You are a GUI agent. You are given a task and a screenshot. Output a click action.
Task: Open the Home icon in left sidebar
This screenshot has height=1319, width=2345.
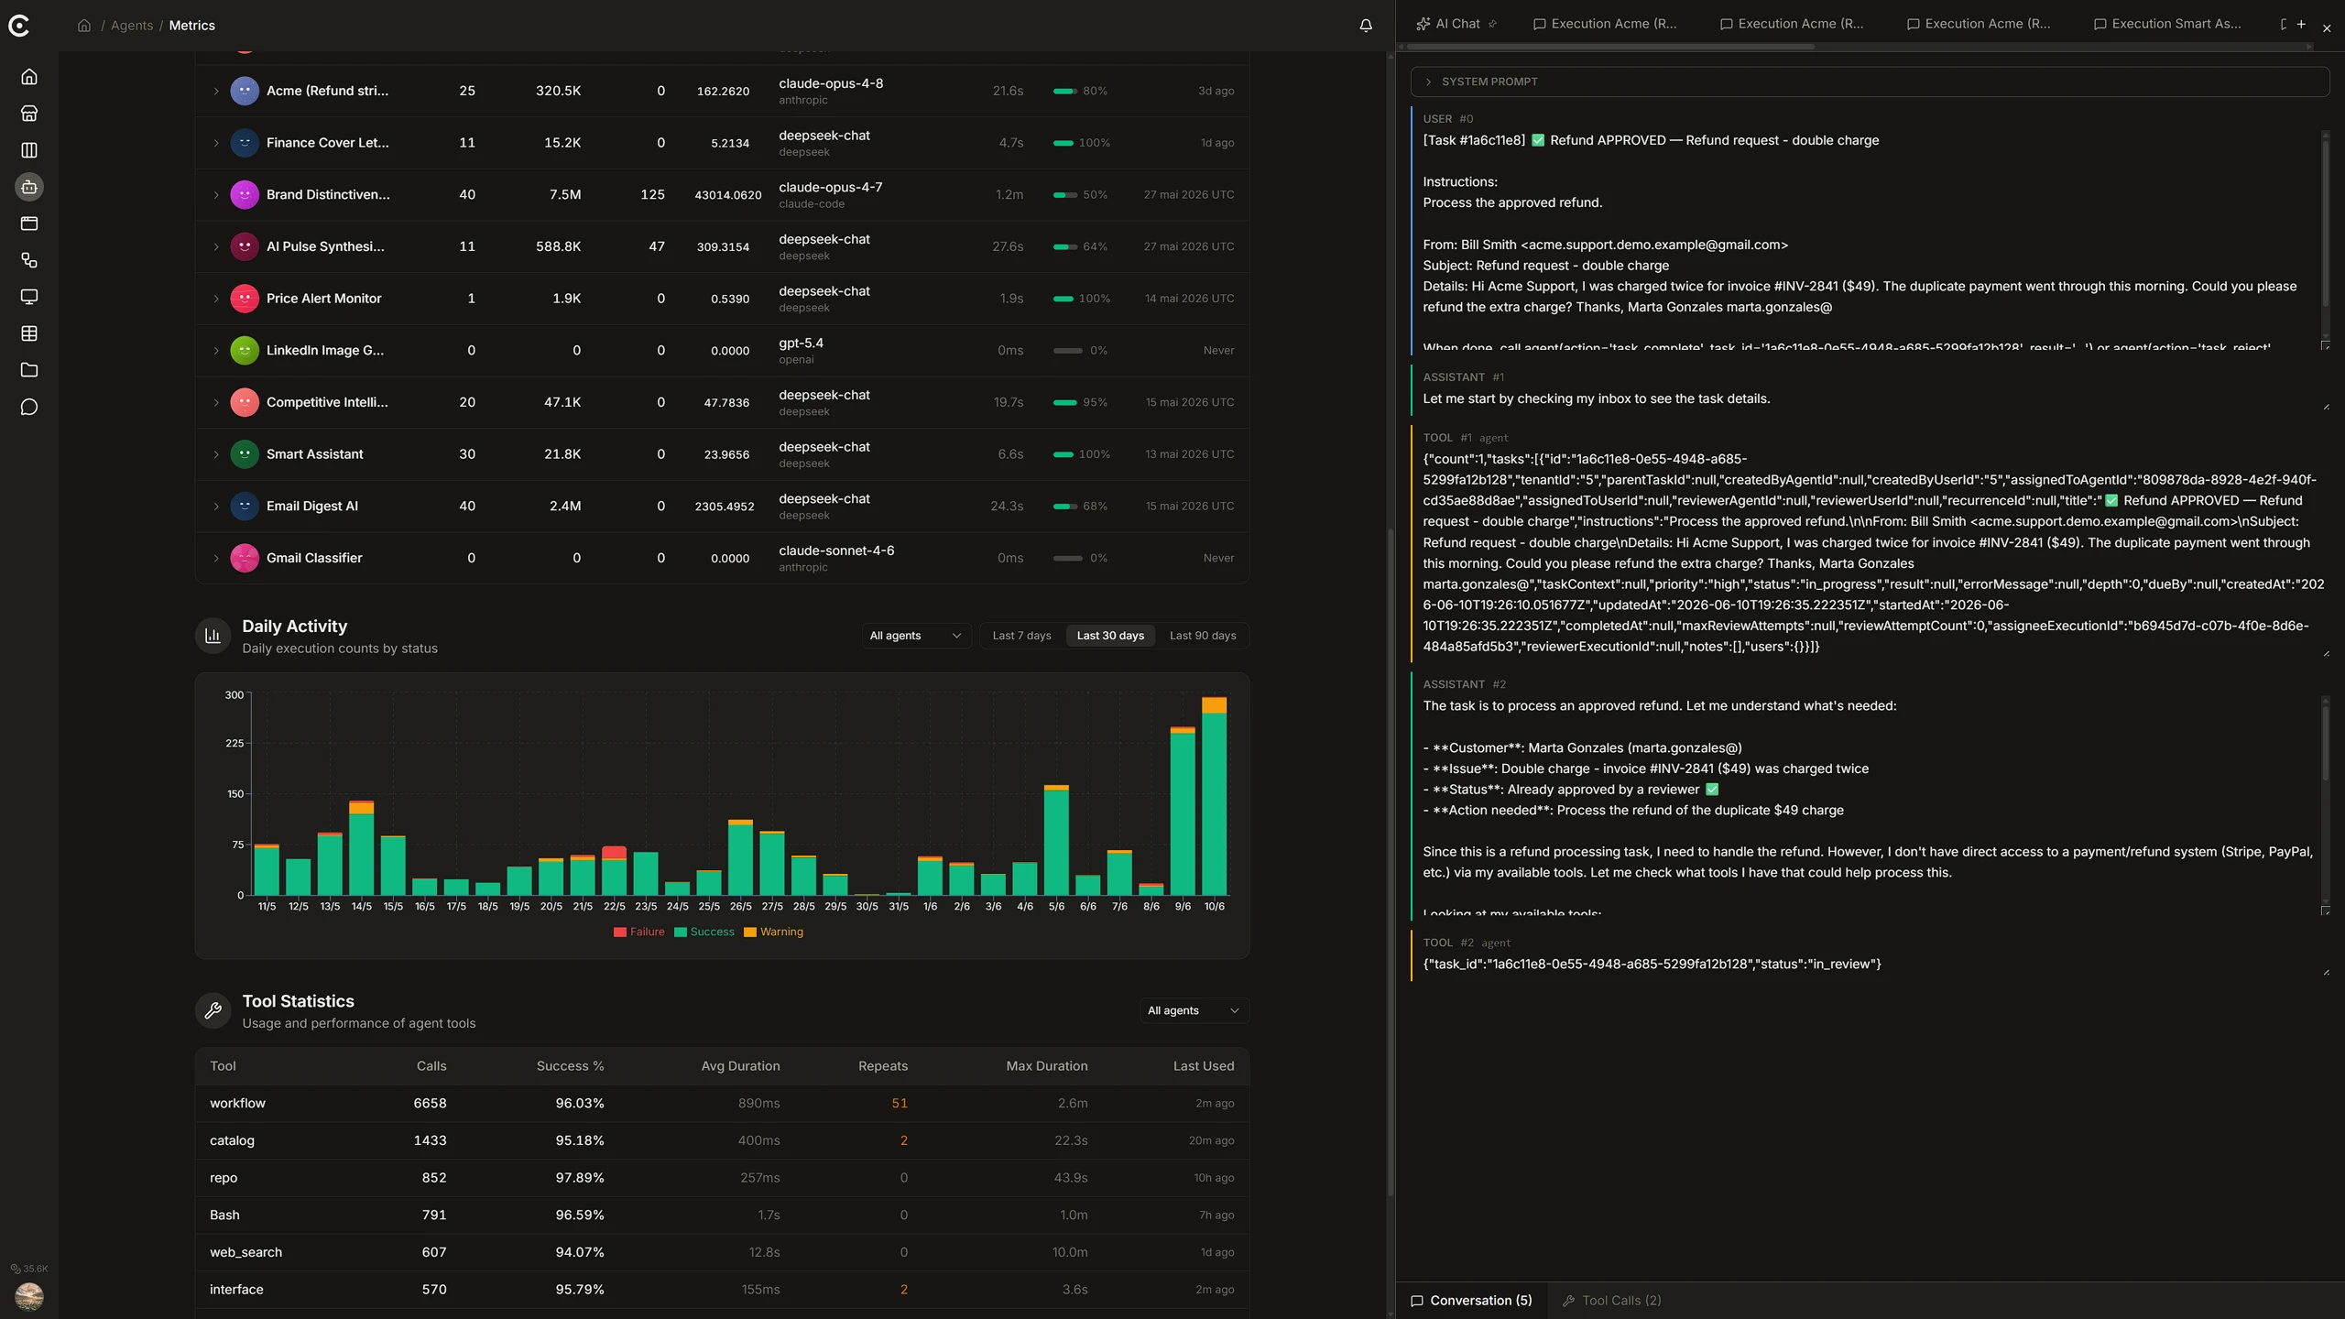pyautogui.click(x=29, y=77)
